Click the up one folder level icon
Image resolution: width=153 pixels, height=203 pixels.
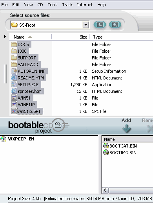tap(100, 24)
